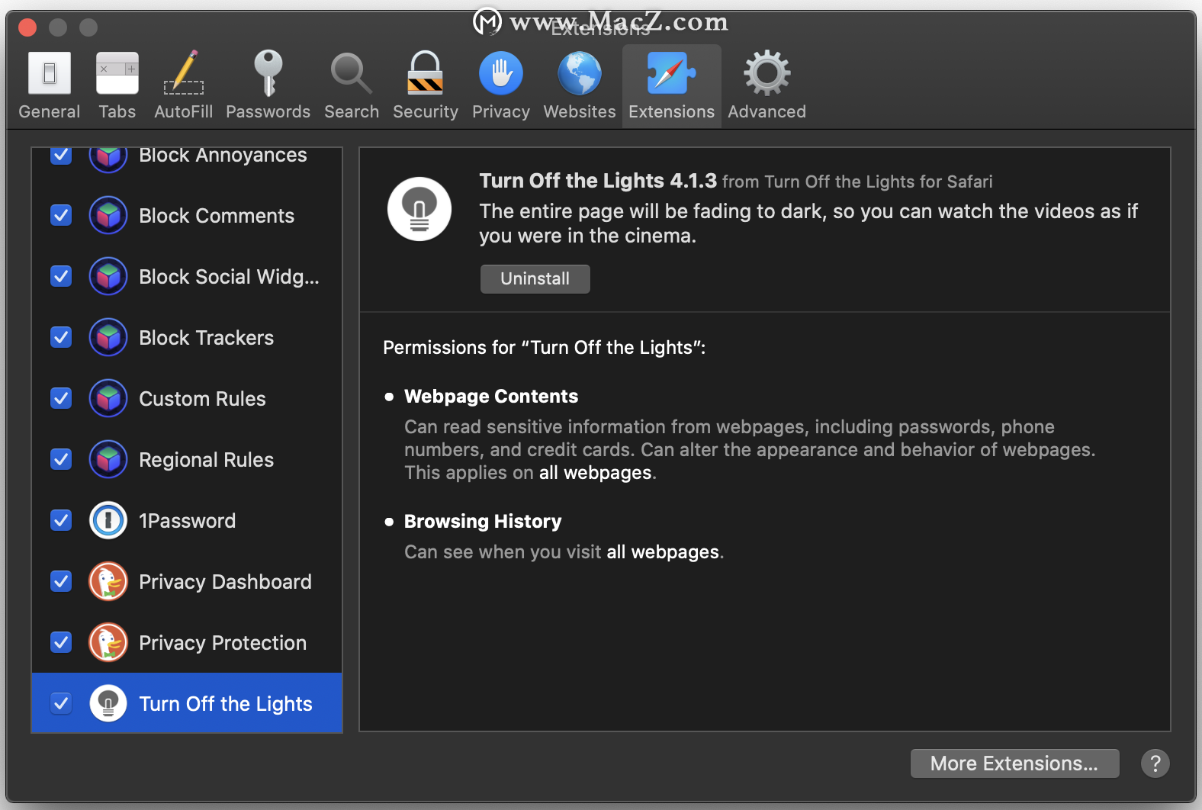The image size is (1202, 810).
Task: Disable the Block Trackers checkbox
Action: [x=61, y=338]
